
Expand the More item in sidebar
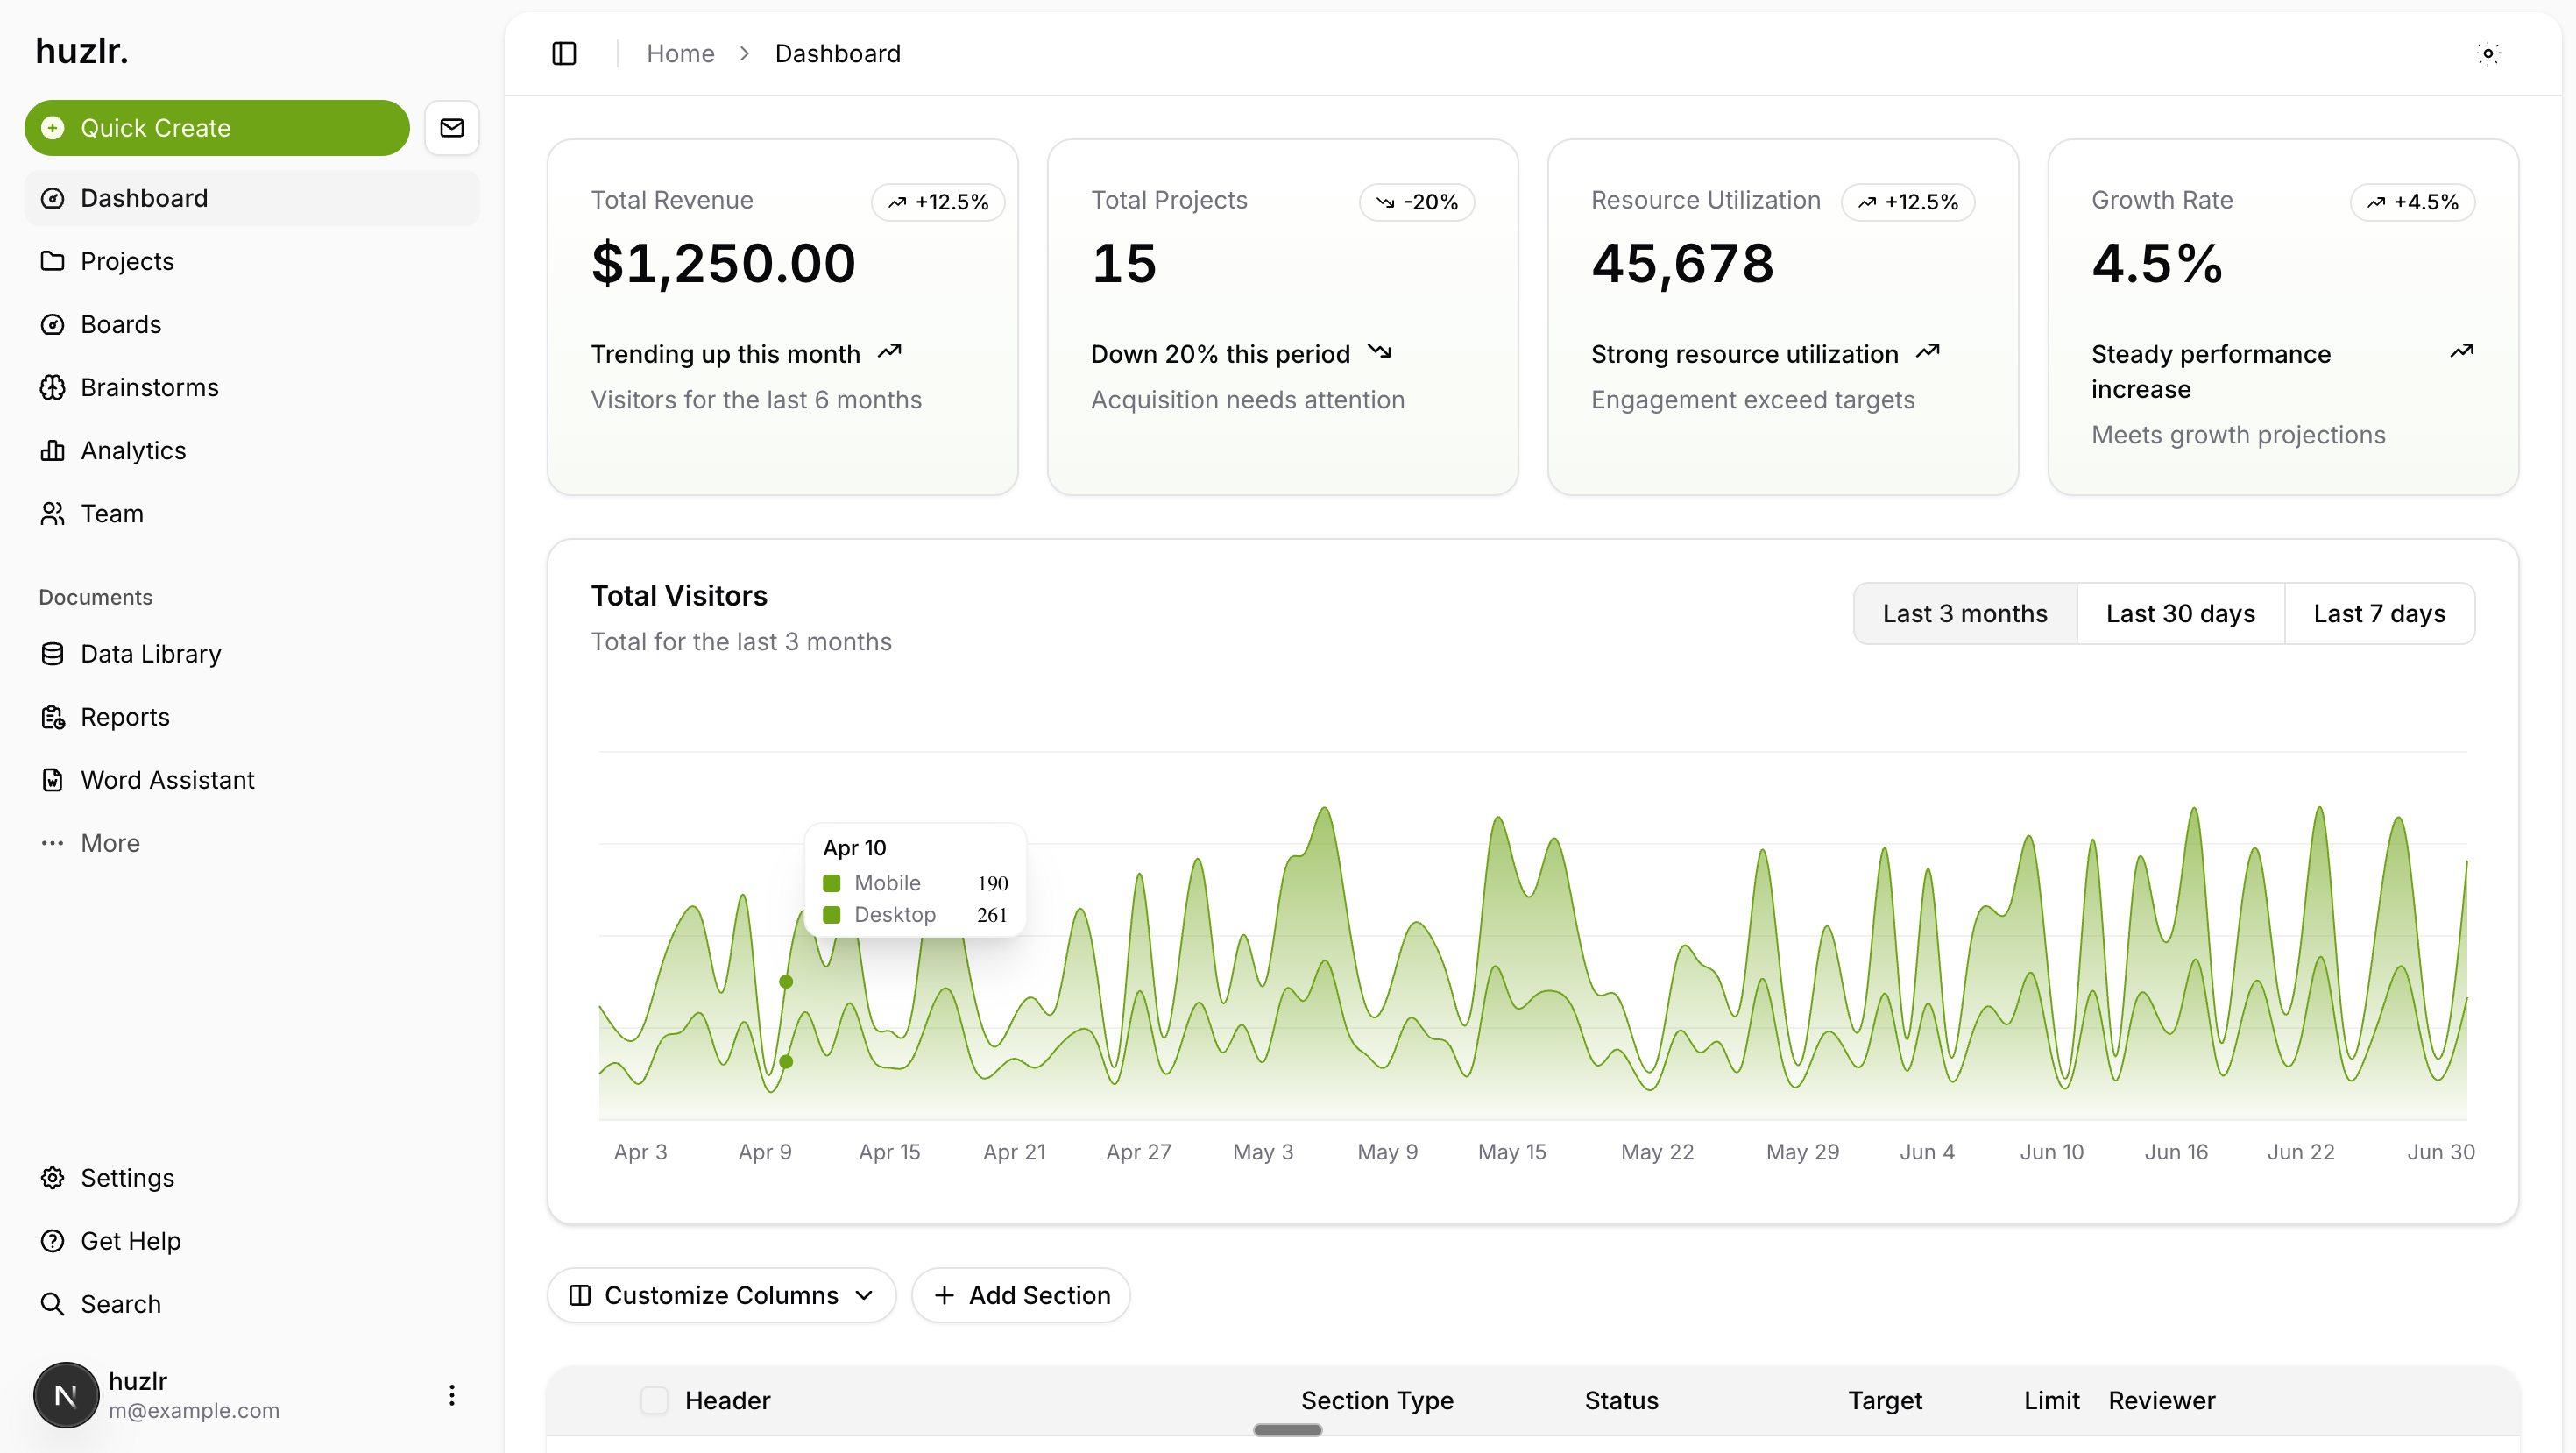(109, 843)
